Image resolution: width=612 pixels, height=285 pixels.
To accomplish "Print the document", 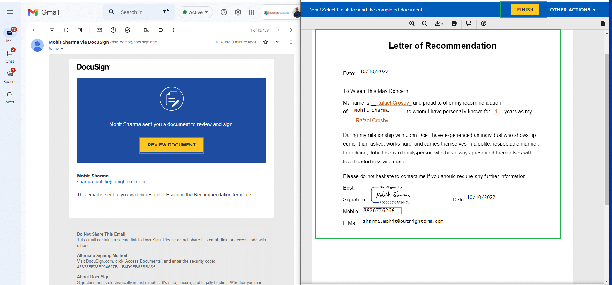I will tap(454, 23).
